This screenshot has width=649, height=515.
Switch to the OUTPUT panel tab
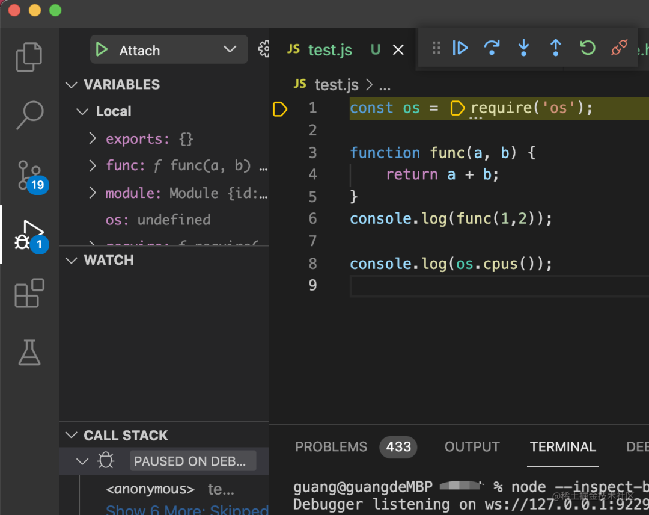(x=472, y=446)
